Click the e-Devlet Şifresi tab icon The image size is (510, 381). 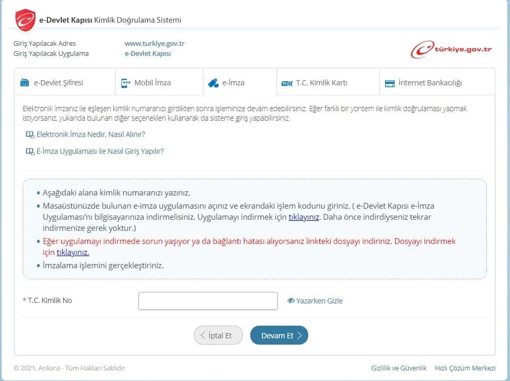coord(25,83)
